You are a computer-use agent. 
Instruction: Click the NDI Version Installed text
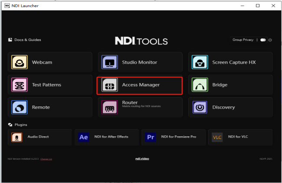(23, 159)
